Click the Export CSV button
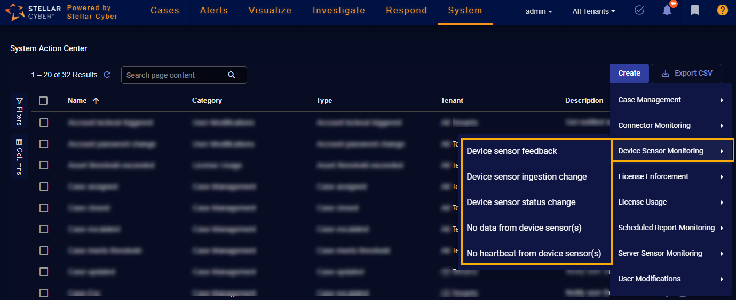 [686, 74]
